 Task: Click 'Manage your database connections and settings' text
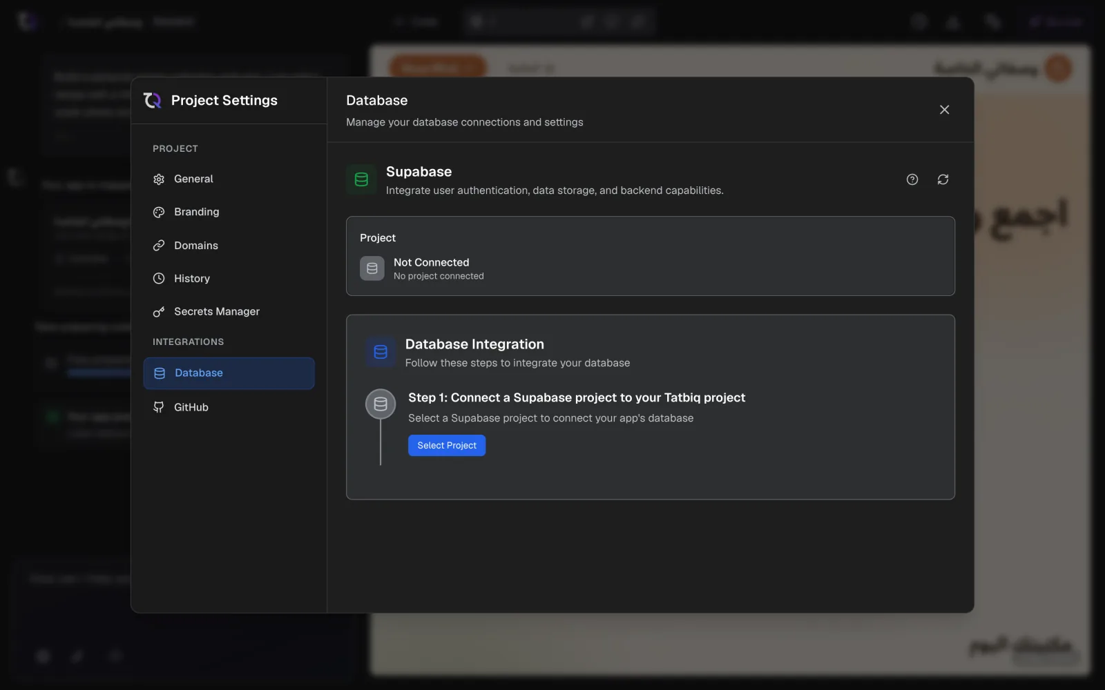pyautogui.click(x=464, y=122)
